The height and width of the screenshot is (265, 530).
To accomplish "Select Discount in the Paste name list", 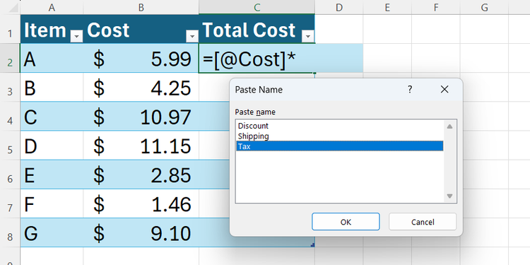I will point(340,126).
